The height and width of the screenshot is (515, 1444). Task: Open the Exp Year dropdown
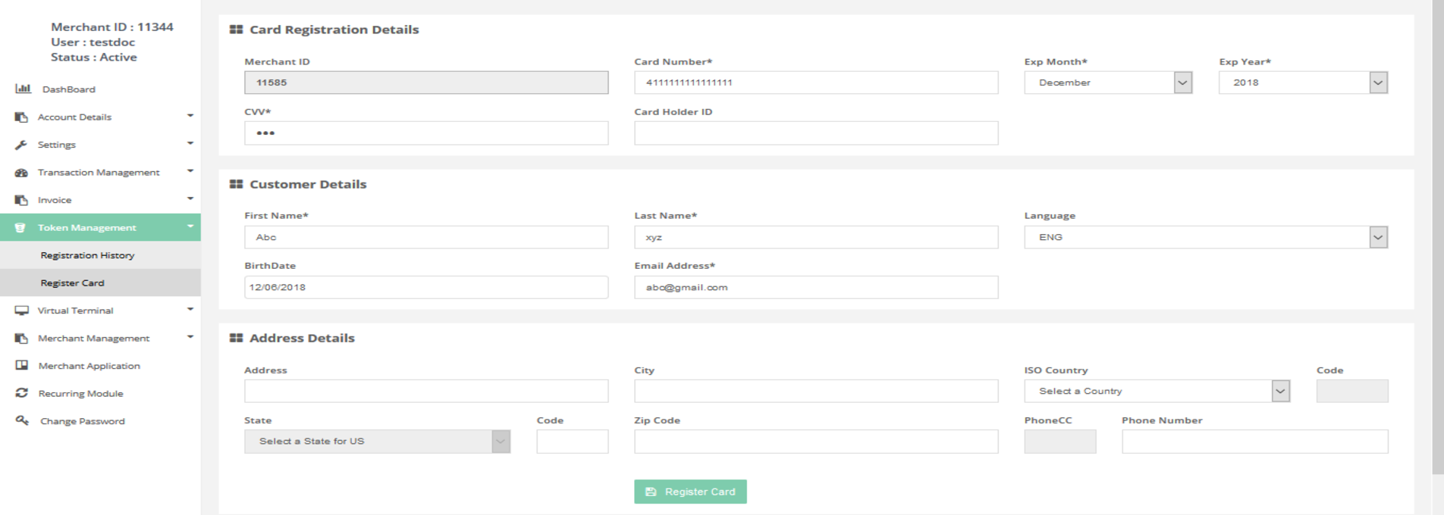(1302, 83)
